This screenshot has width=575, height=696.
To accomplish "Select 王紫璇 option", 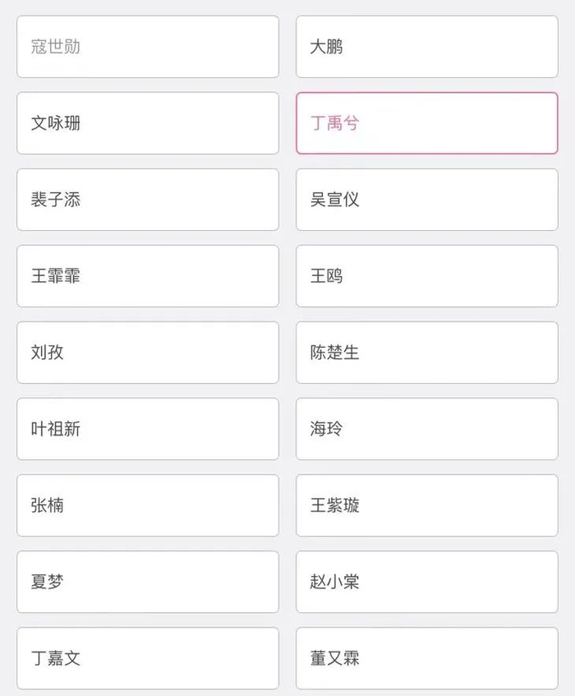I will click(x=426, y=505).
